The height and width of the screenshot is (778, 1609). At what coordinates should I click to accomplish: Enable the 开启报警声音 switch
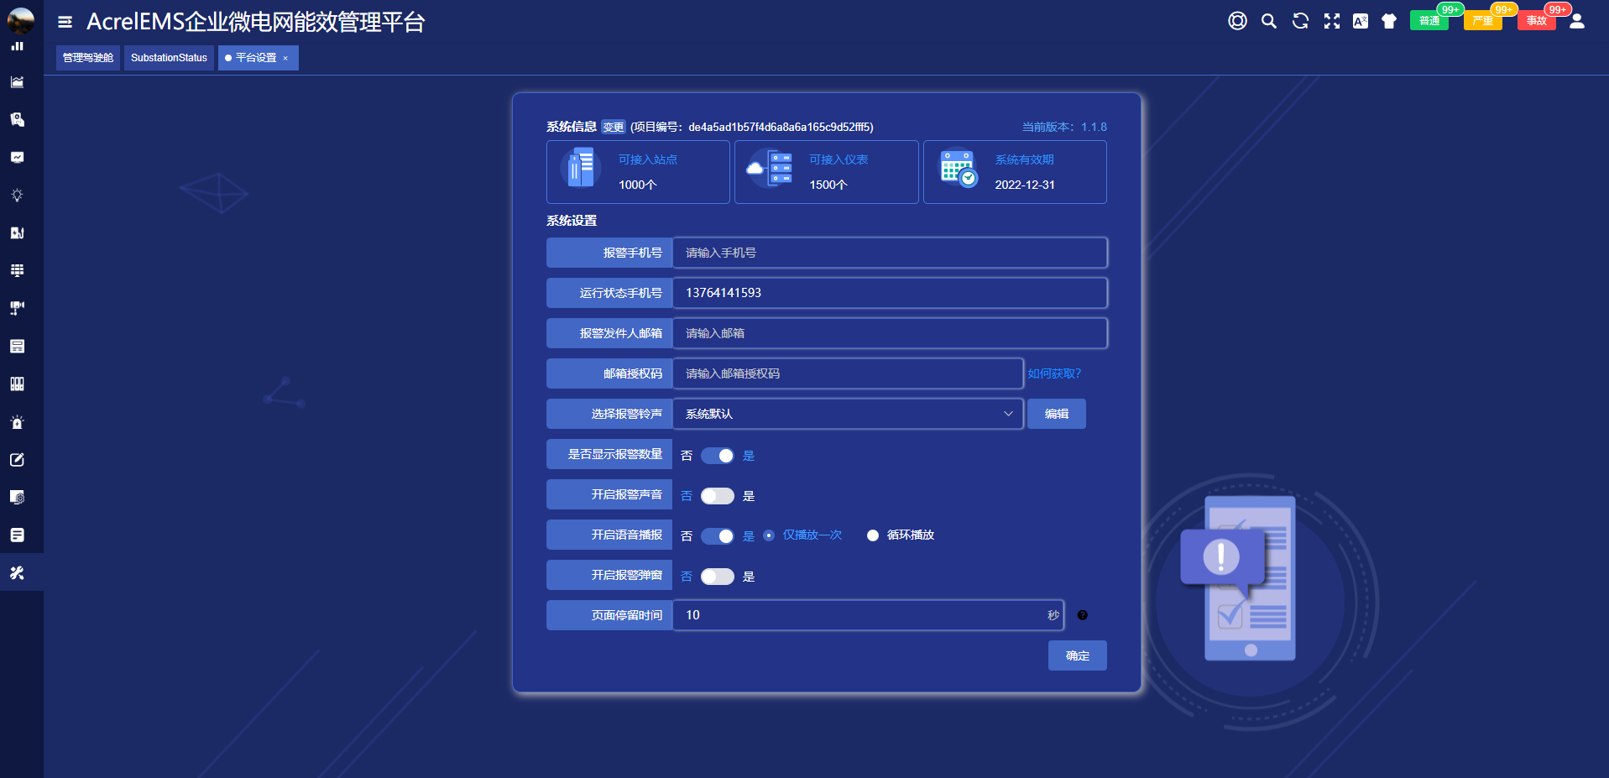[x=718, y=496]
